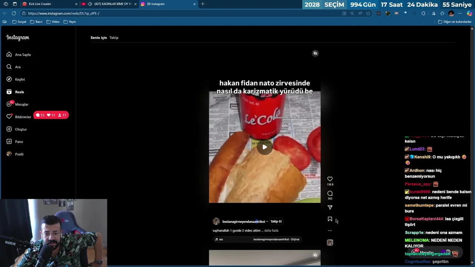Viewport: 475px width, 267px height.
Task: Switch to Takip tab
Action: pyautogui.click(x=114, y=37)
